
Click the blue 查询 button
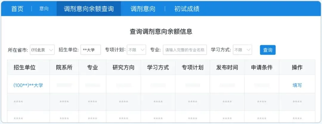coord(268,50)
